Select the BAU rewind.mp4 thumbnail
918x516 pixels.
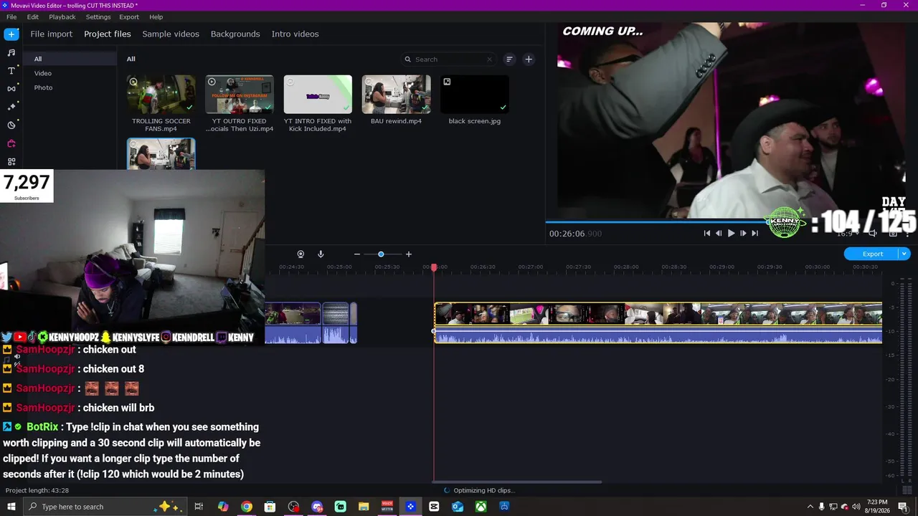396,95
